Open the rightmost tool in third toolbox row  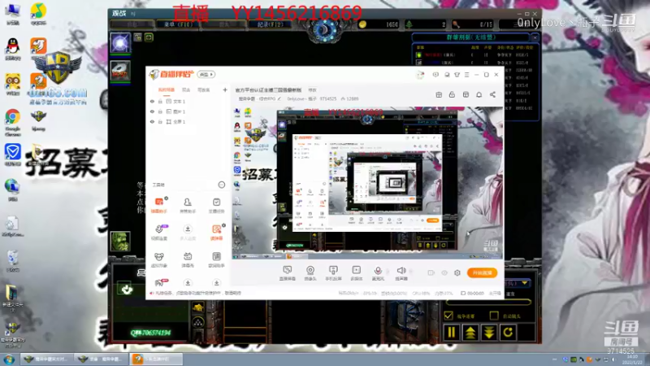[216, 259]
